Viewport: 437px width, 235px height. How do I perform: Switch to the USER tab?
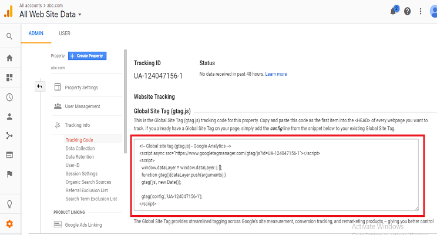pyautogui.click(x=65, y=33)
